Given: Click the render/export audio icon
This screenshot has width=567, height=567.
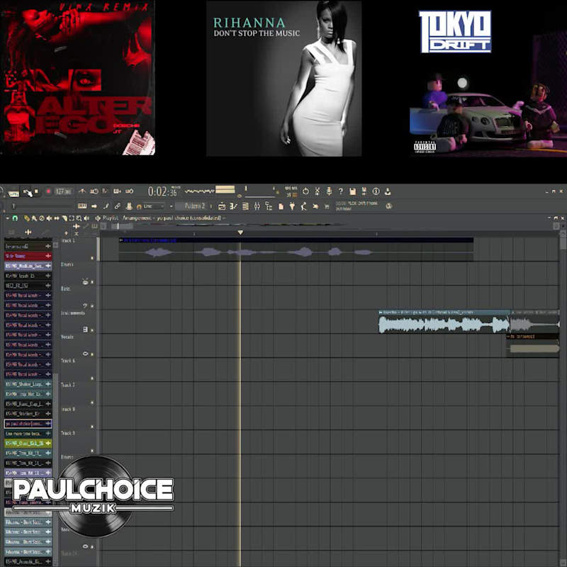Looking at the screenshot, I should click(x=364, y=191).
